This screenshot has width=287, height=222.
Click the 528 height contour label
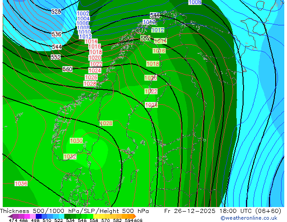(56, 12)
